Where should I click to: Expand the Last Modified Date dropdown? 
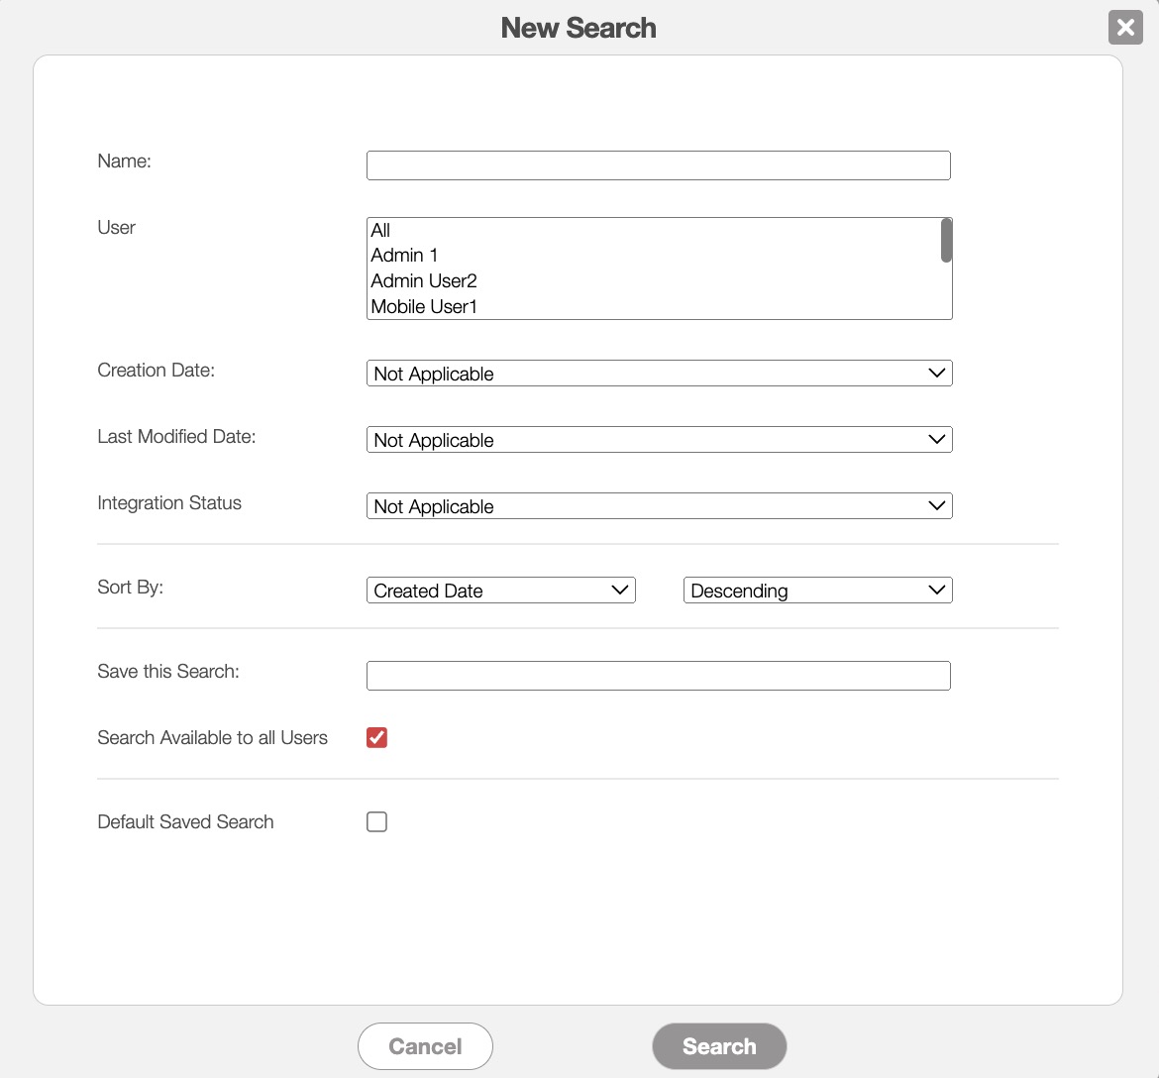tap(658, 440)
